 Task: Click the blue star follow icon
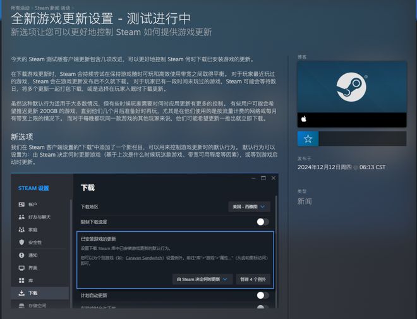pos(308,138)
